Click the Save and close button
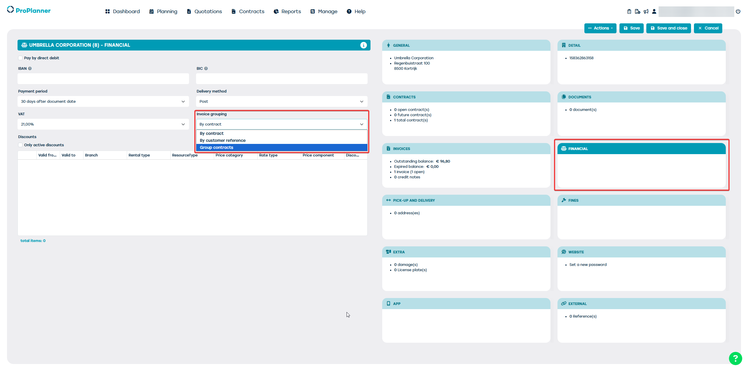The height and width of the screenshot is (371, 748). click(669, 28)
